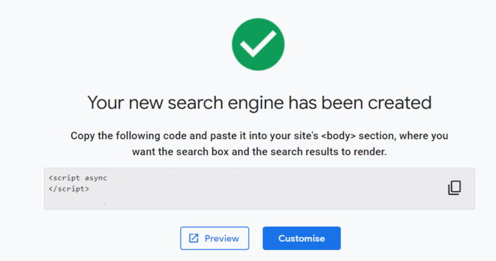Click the green success checkmark icon
The width and height of the screenshot is (496, 261).
(258, 44)
